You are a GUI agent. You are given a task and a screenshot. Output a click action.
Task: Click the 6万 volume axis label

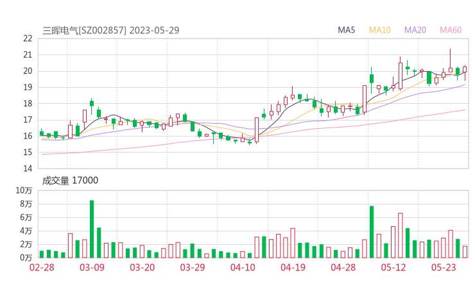26,217
